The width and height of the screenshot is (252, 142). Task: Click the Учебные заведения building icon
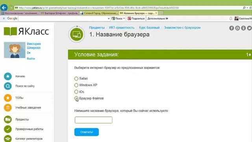(8, 108)
